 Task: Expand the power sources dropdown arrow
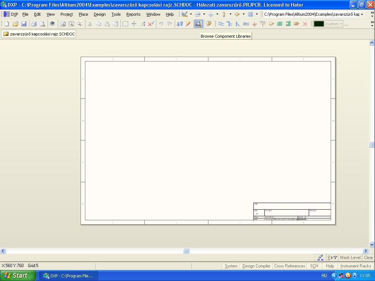click(x=217, y=14)
